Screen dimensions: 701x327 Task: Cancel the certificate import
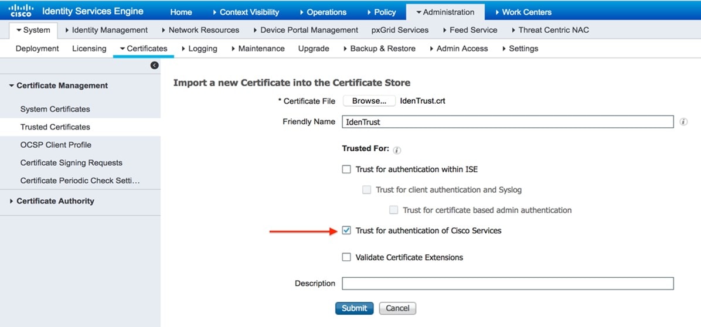(397, 308)
